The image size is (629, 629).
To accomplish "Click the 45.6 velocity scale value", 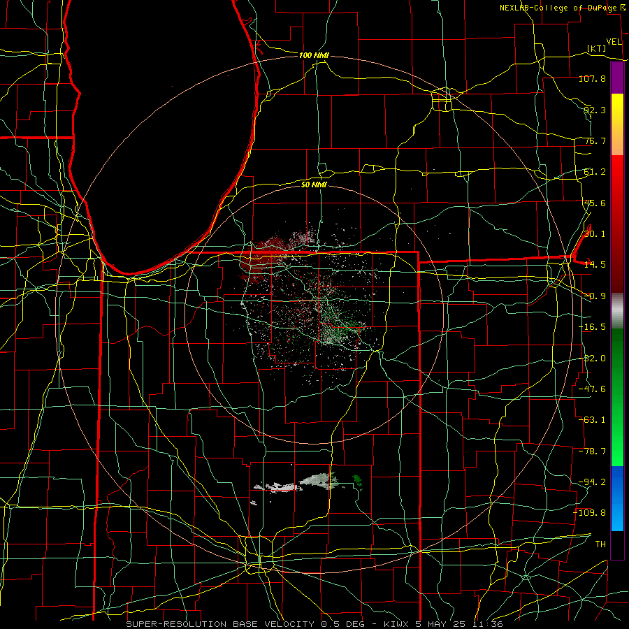I will 595,203.
